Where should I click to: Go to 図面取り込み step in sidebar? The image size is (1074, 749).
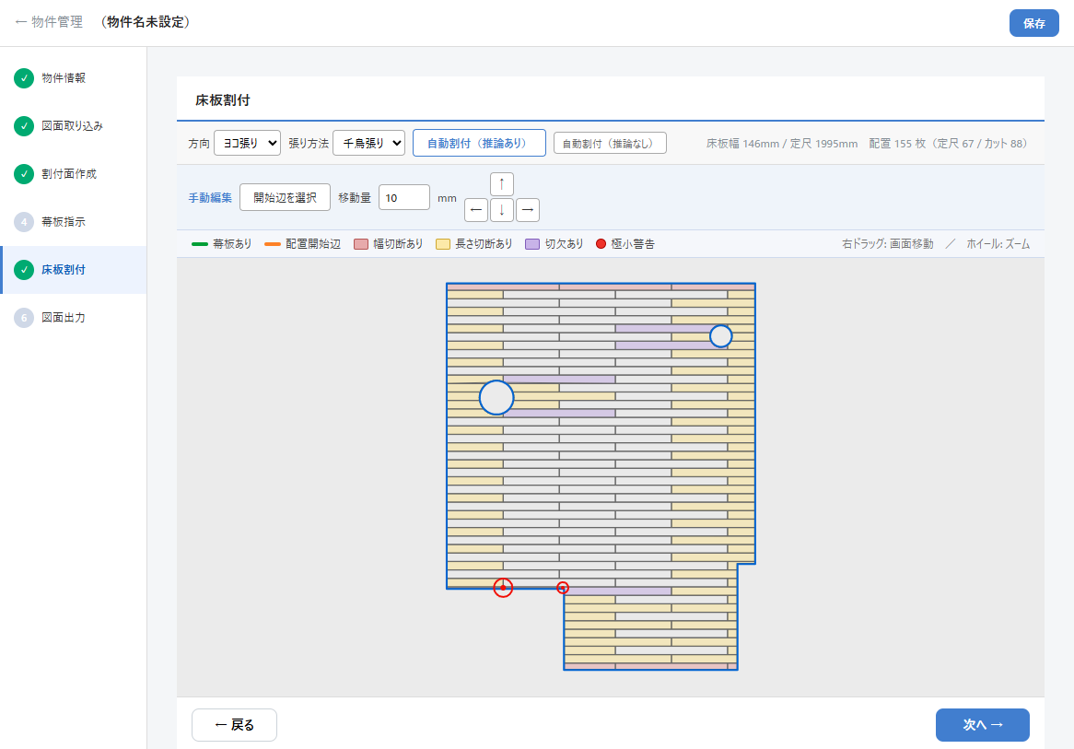coord(74,126)
